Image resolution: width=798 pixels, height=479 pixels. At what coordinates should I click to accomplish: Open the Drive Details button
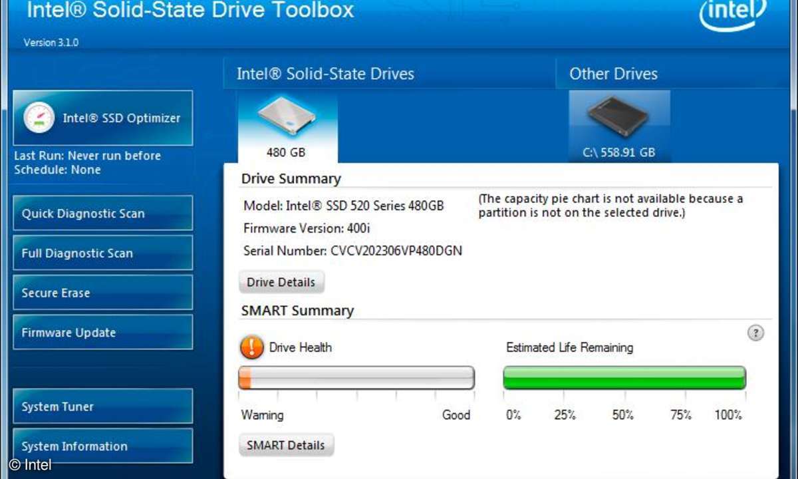(x=281, y=282)
